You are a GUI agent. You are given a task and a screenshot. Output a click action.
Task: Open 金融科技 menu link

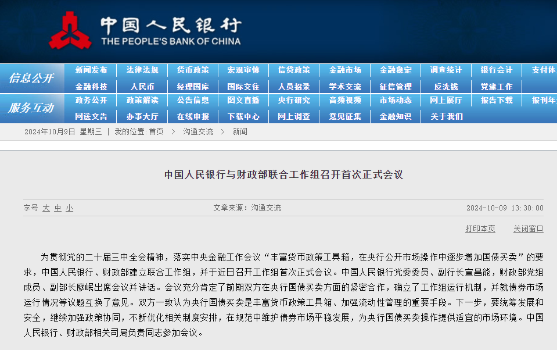coord(91,87)
